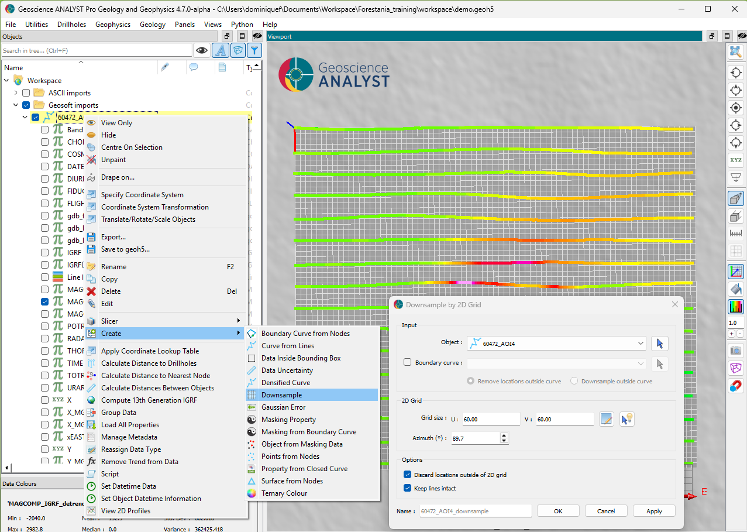Enable the Boundary curve checkbox
The image size is (747, 532).
(408, 362)
